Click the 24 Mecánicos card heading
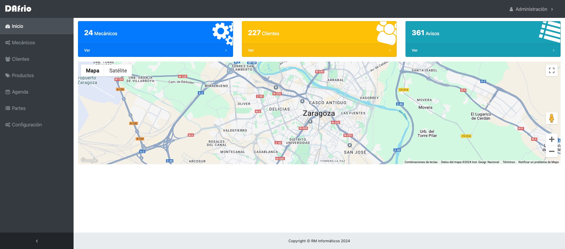 (101, 33)
